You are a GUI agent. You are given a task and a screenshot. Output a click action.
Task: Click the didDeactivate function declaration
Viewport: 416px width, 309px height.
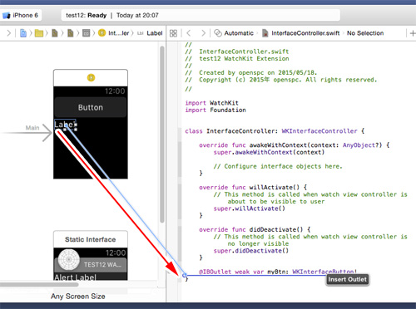[x=255, y=229]
